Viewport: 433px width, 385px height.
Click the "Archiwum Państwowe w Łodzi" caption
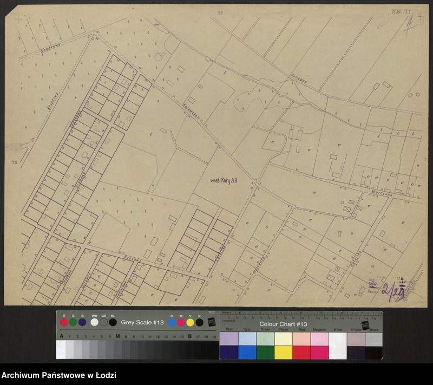tap(58, 375)
